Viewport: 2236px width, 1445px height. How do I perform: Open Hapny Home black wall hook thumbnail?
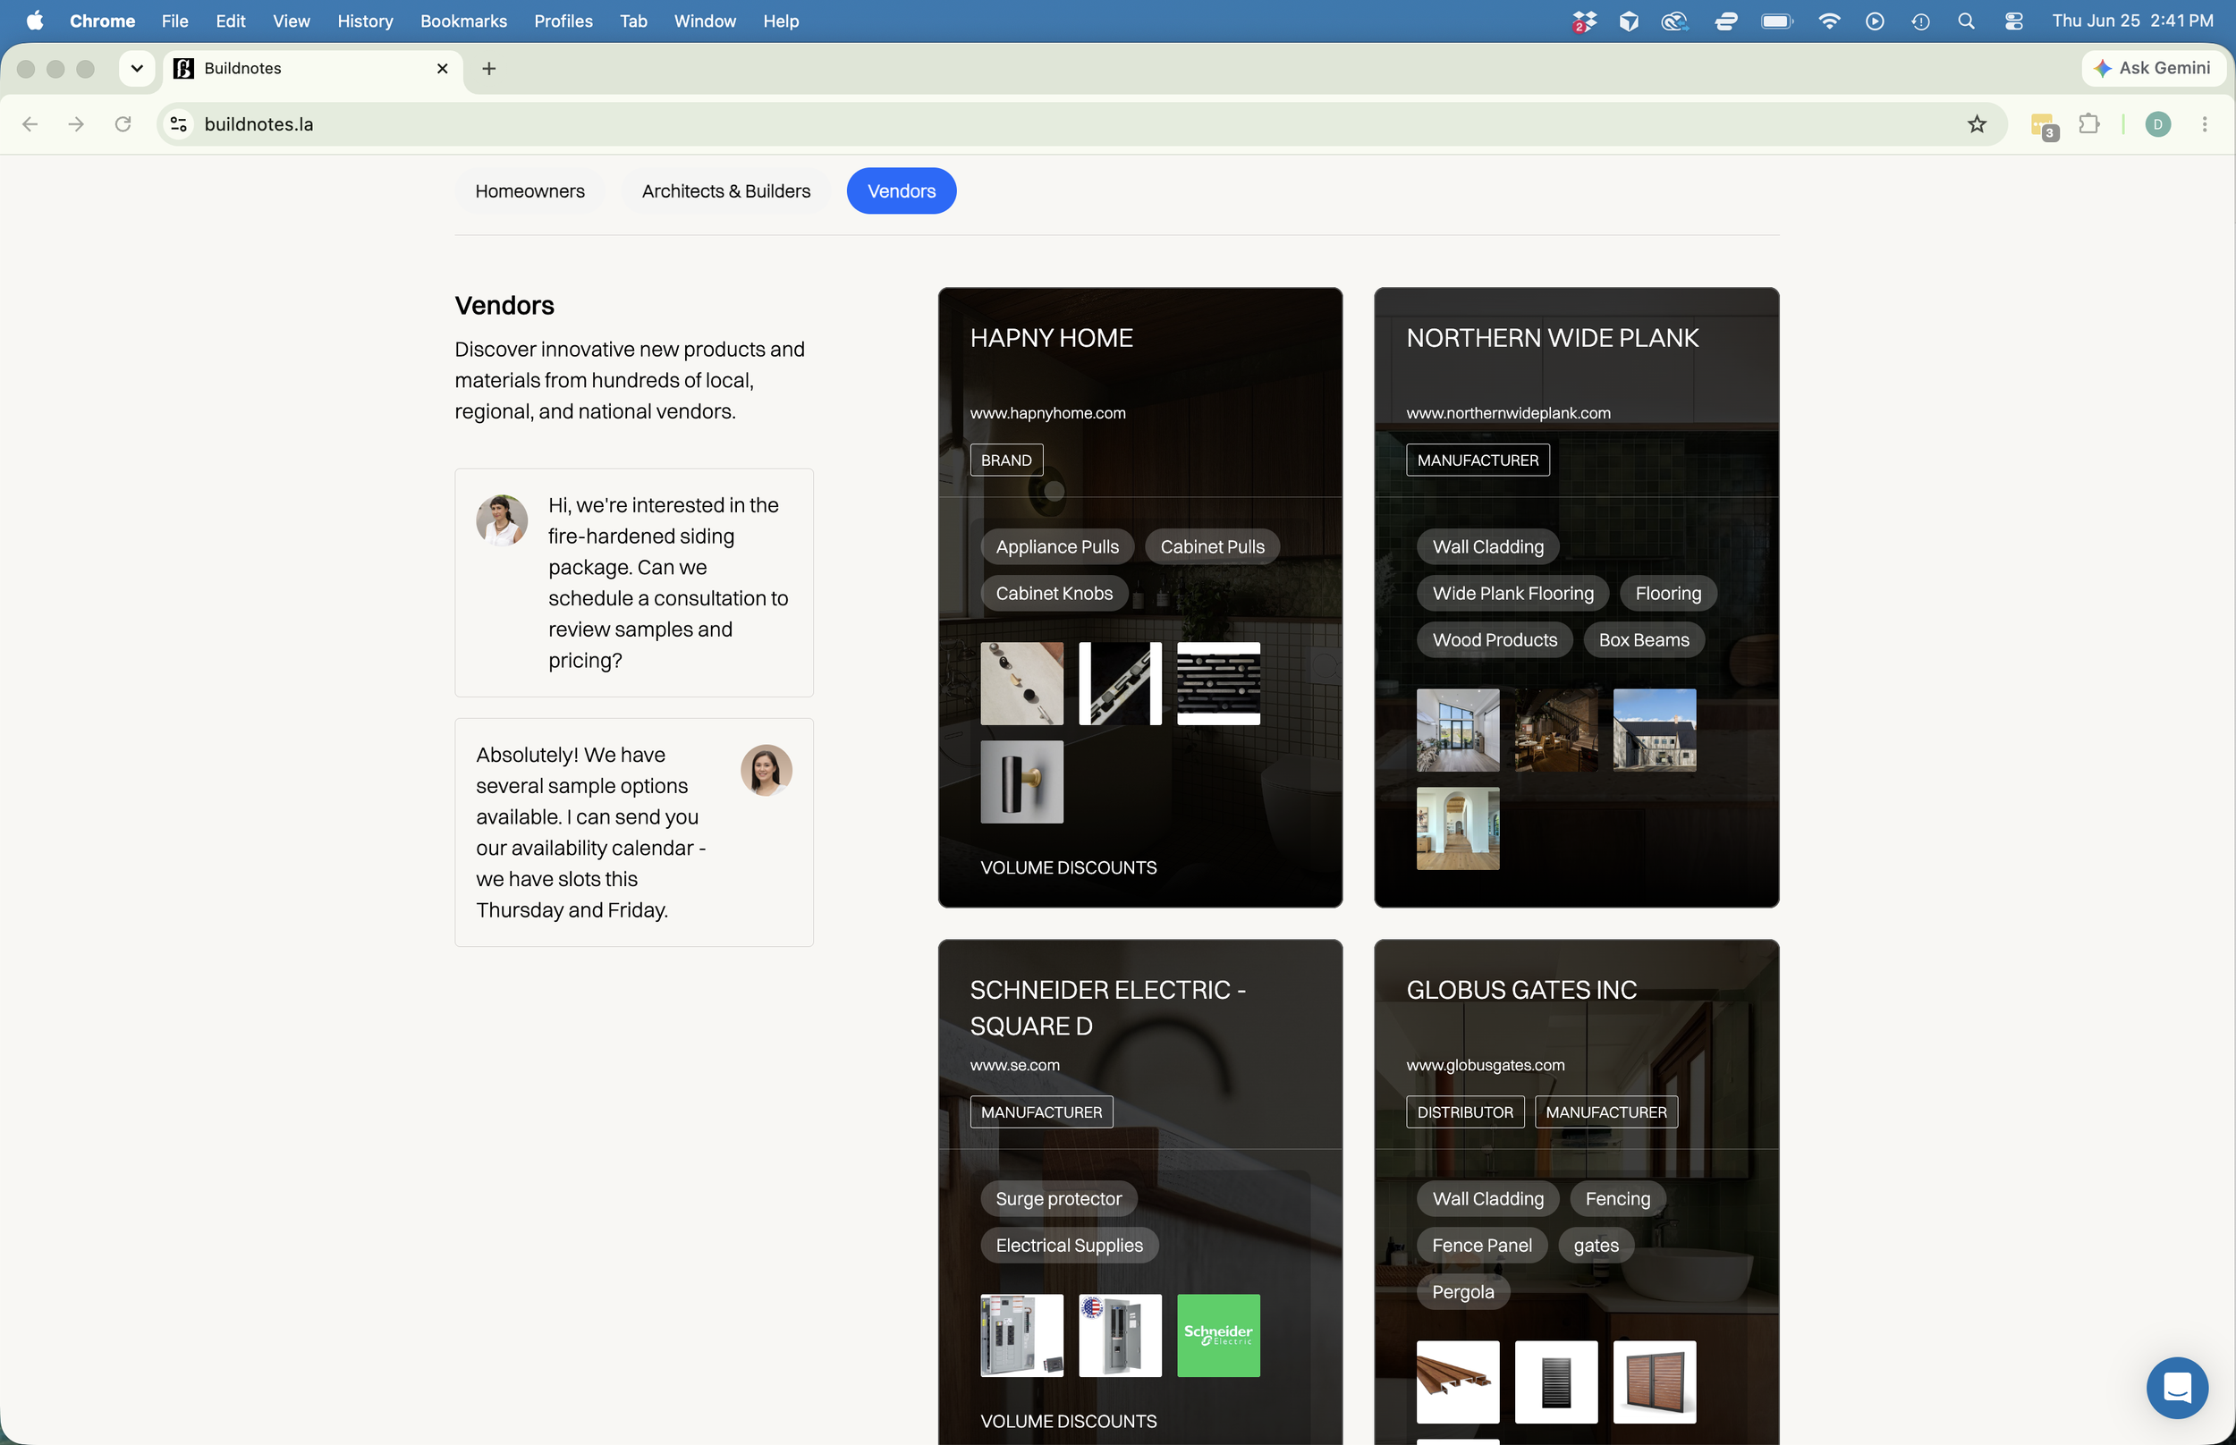(1021, 782)
